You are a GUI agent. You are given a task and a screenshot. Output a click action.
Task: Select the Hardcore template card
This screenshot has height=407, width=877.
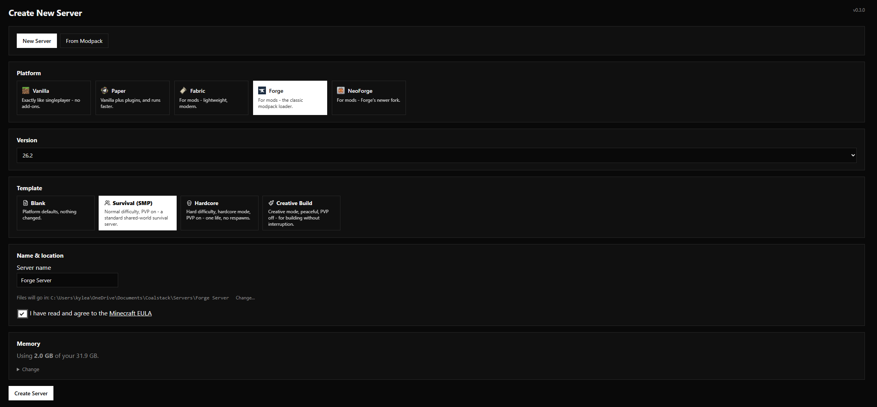point(220,213)
